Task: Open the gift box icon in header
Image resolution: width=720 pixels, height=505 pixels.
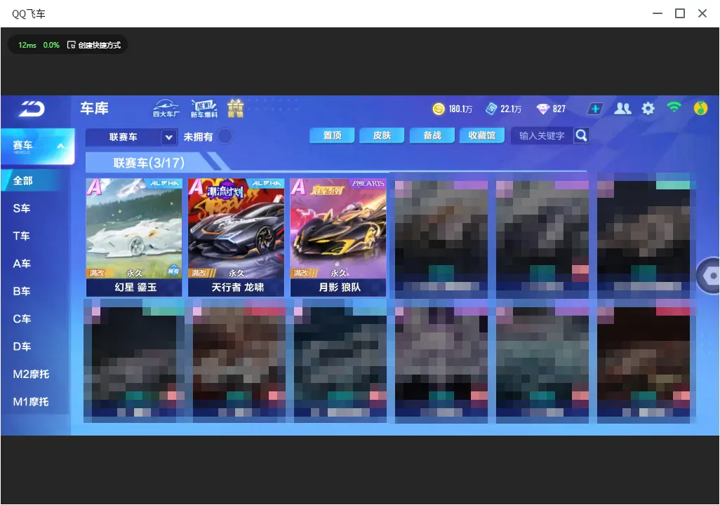Action: click(236, 108)
